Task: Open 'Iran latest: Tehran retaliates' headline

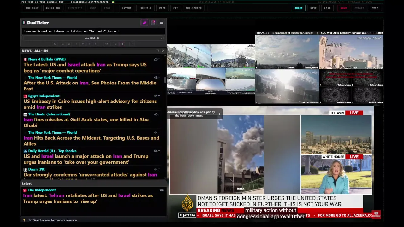Action: coord(88,198)
